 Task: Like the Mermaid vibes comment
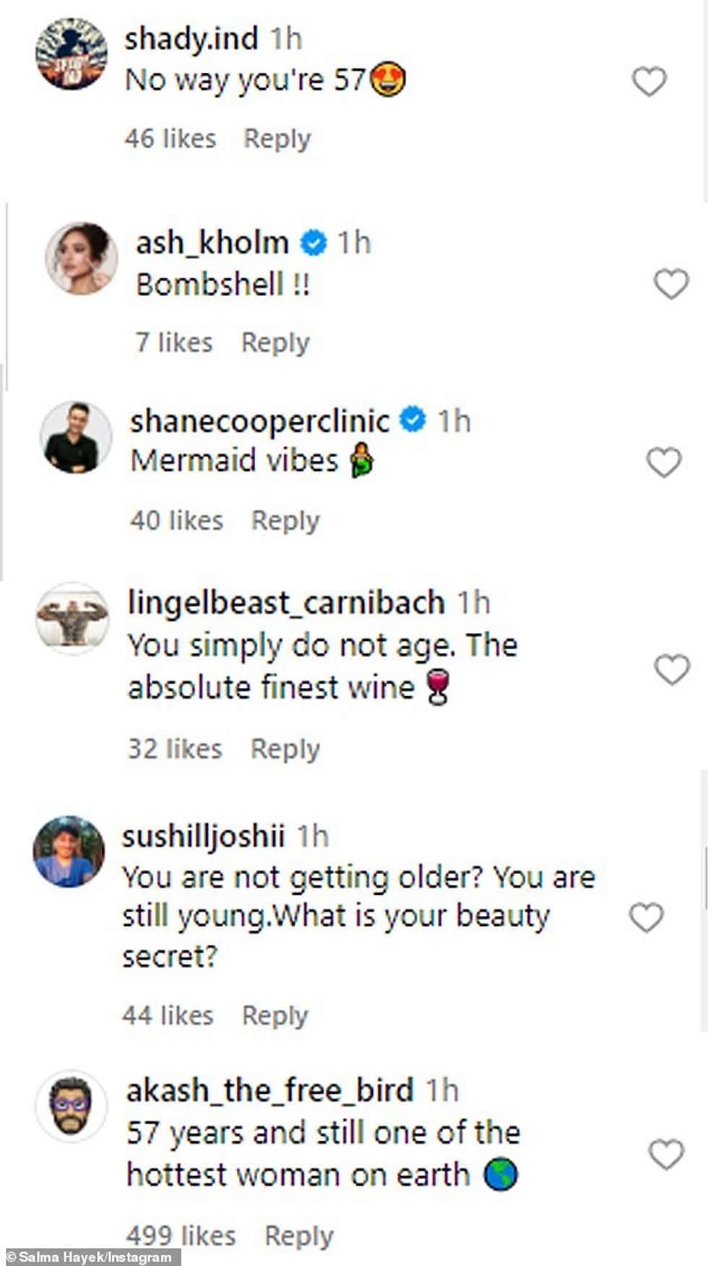(x=663, y=462)
